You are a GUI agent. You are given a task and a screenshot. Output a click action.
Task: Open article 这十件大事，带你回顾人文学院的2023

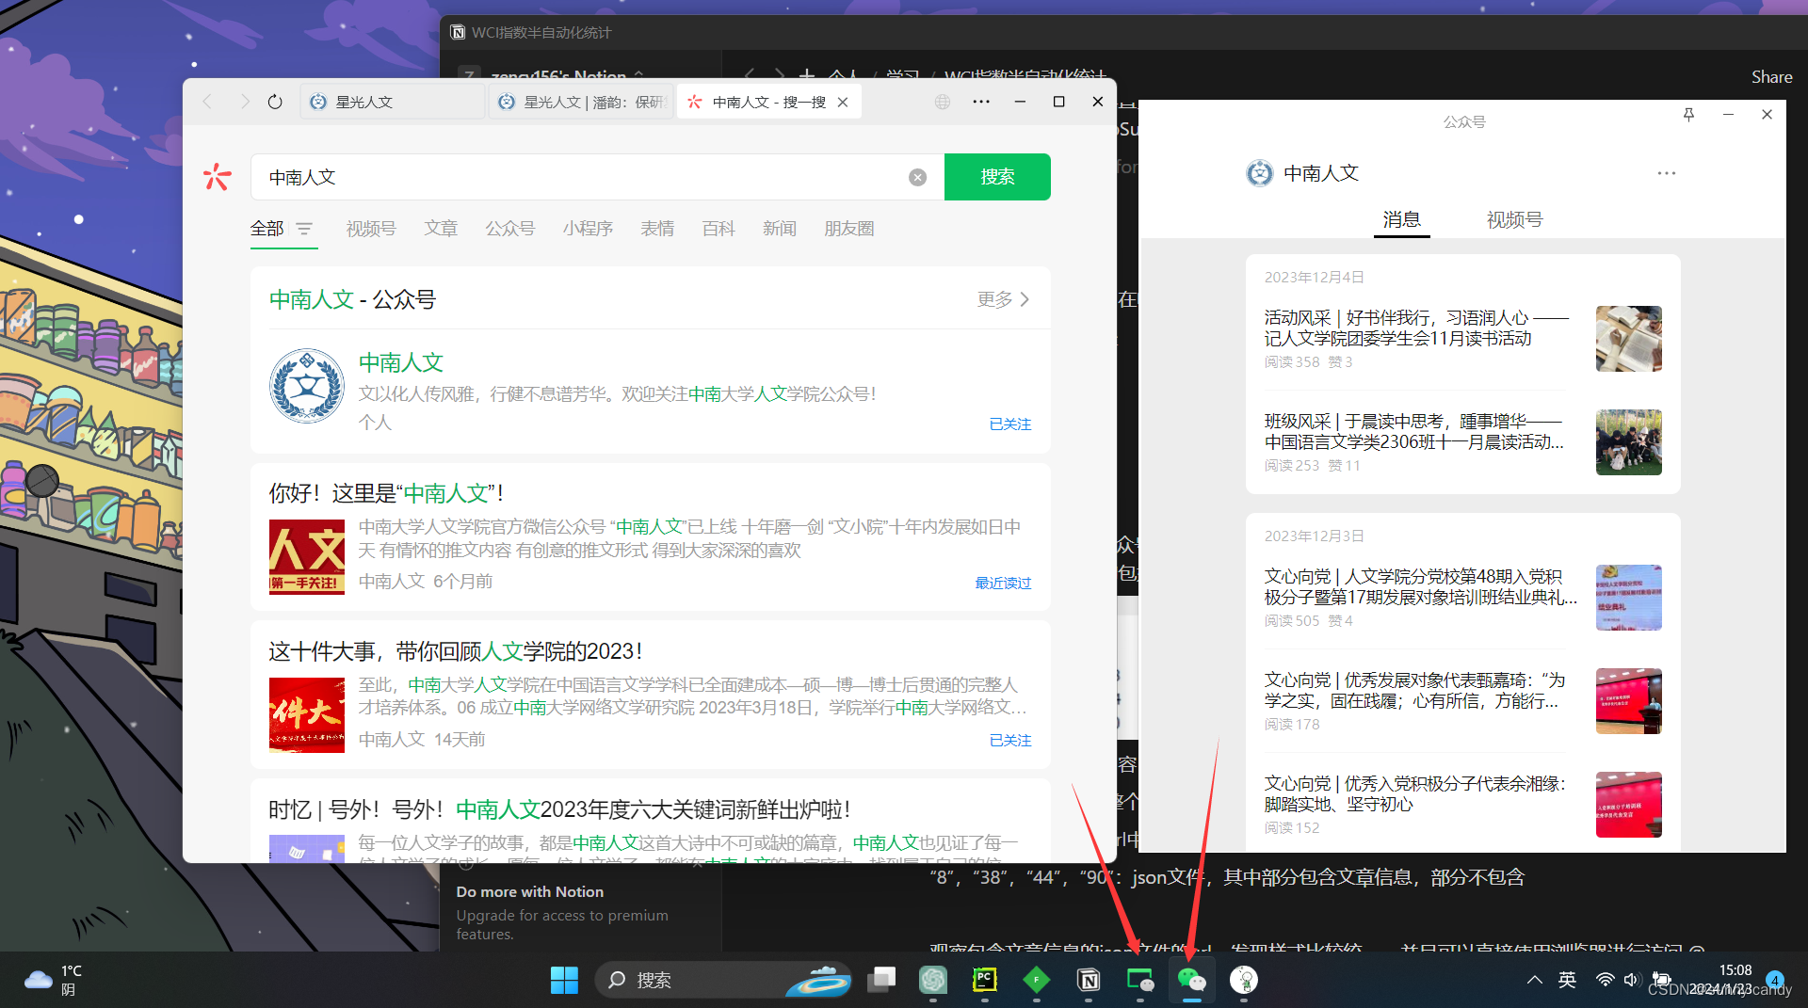point(456,651)
